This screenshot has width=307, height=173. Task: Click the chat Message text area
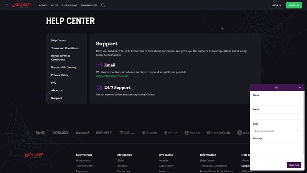point(276,151)
